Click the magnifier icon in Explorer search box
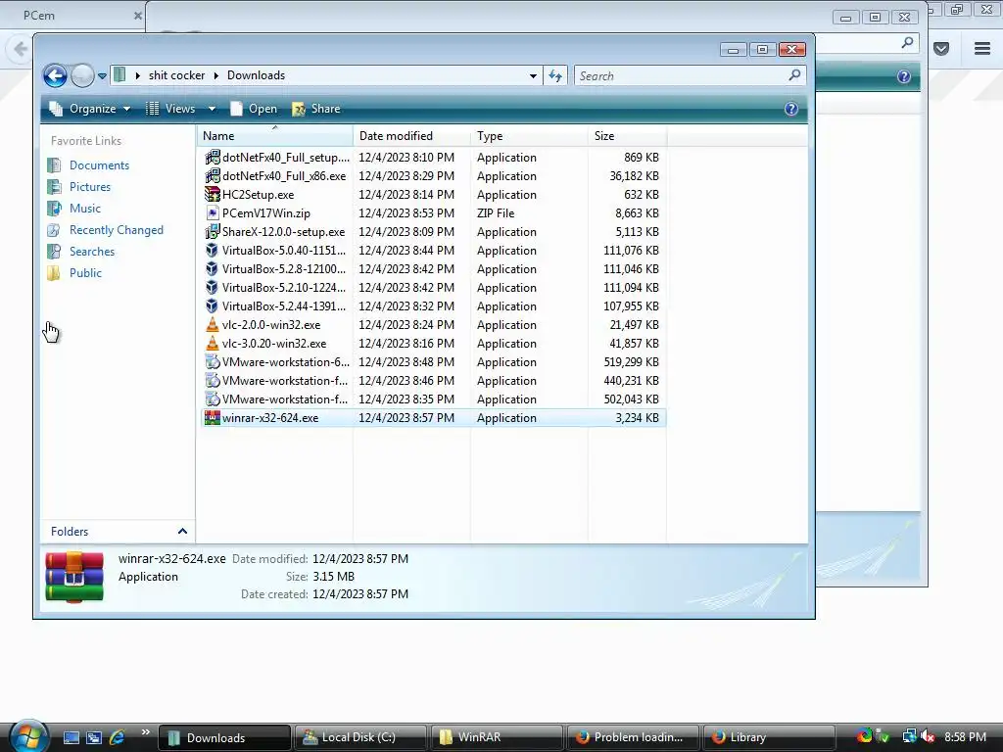This screenshot has height=752, width=1003. click(x=794, y=75)
